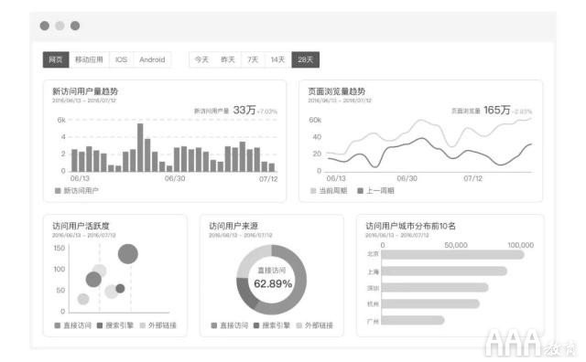Select the 7天 time range
This screenshot has width=586, height=362.
pyautogui.click(x=253, y=59)
